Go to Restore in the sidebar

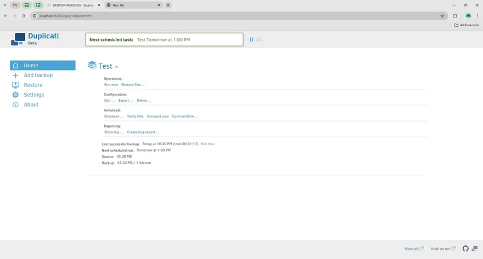33,85
